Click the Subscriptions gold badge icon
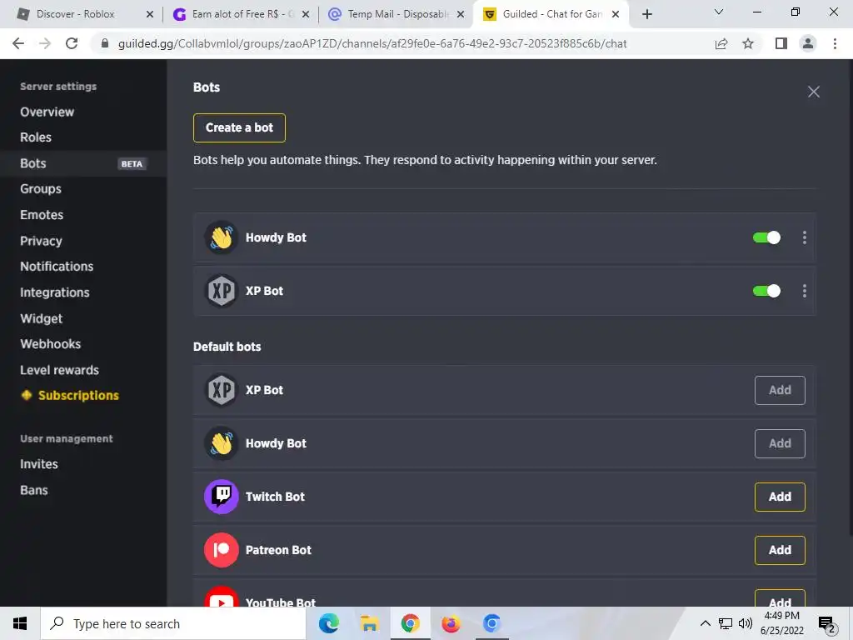This screenshot has height=640, width=853. 26,395
